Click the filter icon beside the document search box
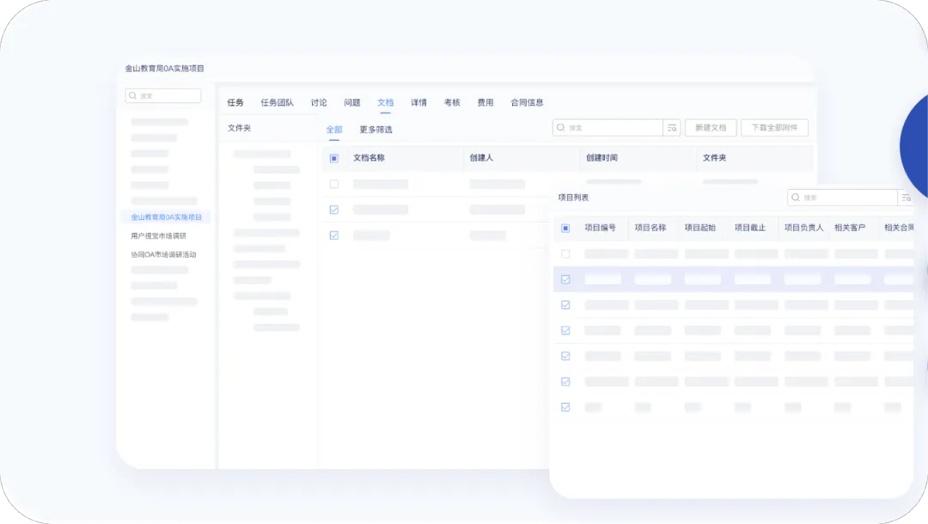The height and width of the screenshot is (524, 928). tap(672, 128)
